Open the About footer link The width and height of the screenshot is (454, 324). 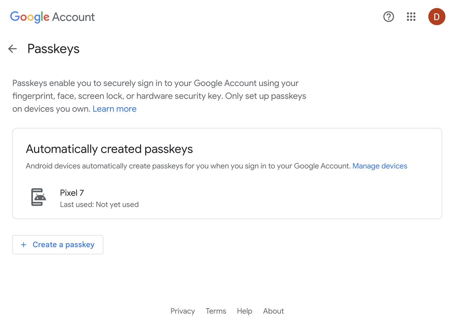point(273,311)
